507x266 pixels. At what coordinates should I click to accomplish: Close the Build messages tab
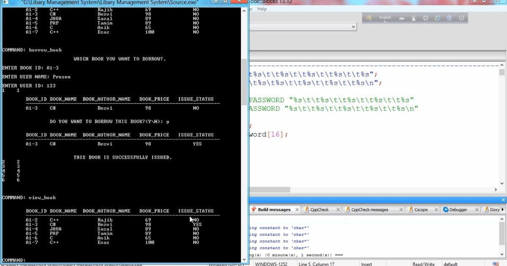tap(297, 210)
